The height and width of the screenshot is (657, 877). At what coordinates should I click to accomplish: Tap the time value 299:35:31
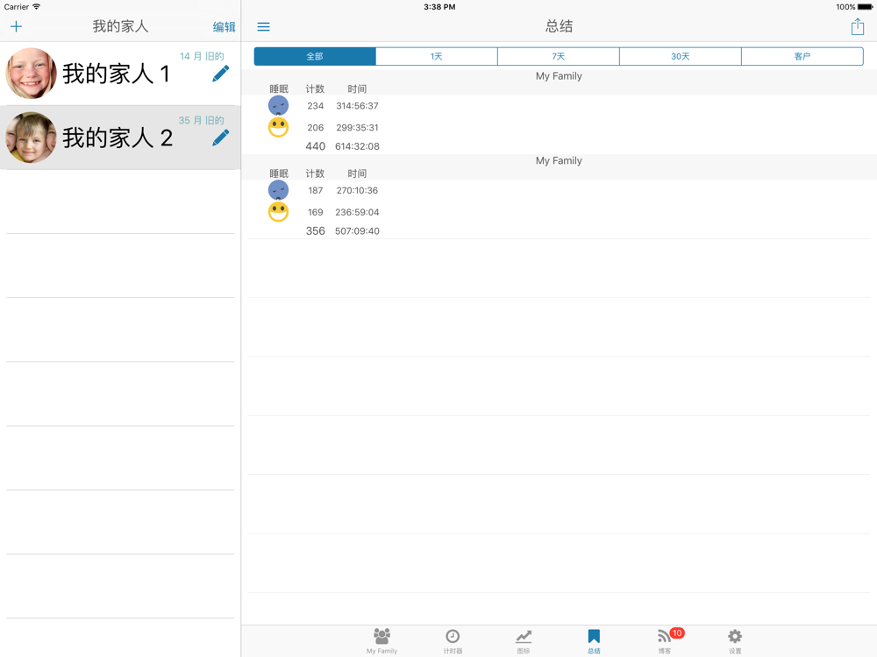point(358,128)
